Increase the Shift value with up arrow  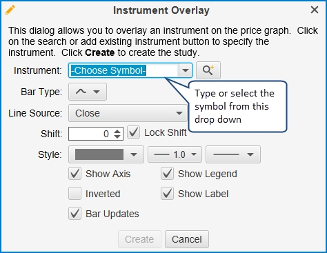click(117, 131)
